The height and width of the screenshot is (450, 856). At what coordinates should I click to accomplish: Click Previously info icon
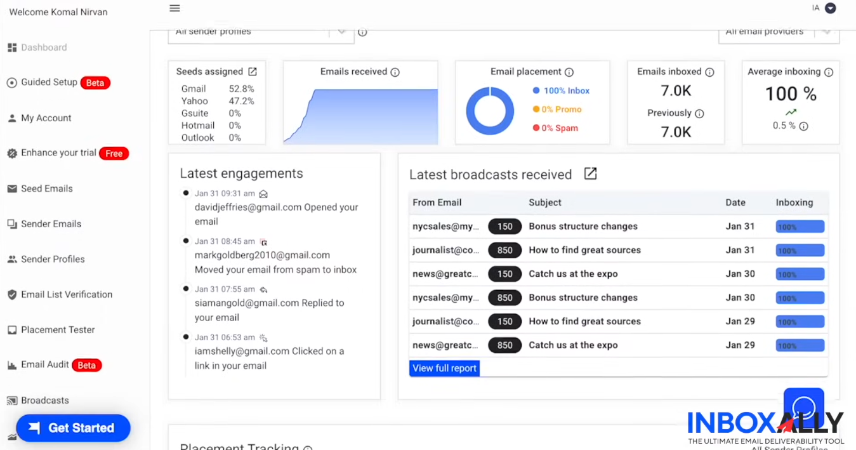pos(699,114)
